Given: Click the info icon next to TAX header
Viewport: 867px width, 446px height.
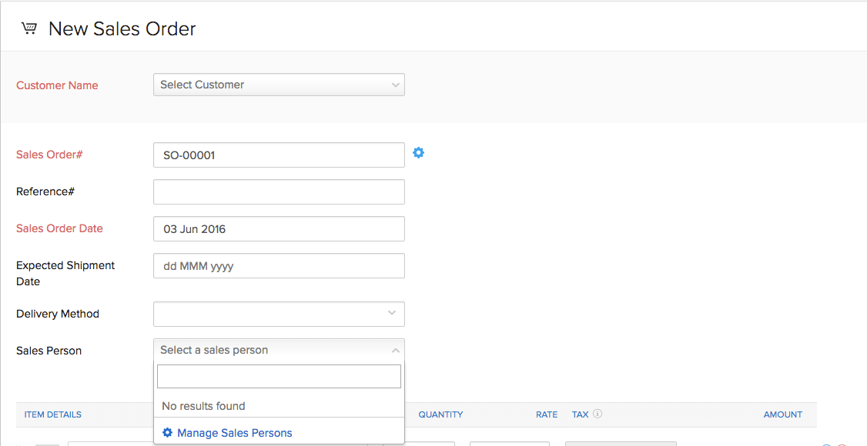Looking at the screenshot, I should click(x=598, y=414).
